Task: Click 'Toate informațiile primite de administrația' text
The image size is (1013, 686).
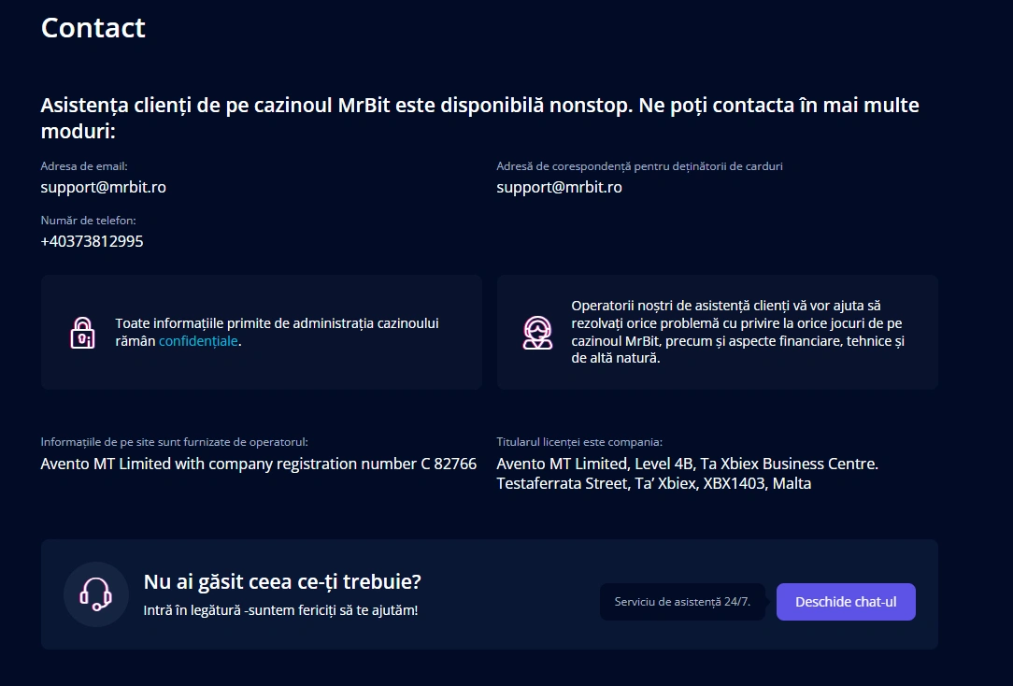Action: pos(277,332)
